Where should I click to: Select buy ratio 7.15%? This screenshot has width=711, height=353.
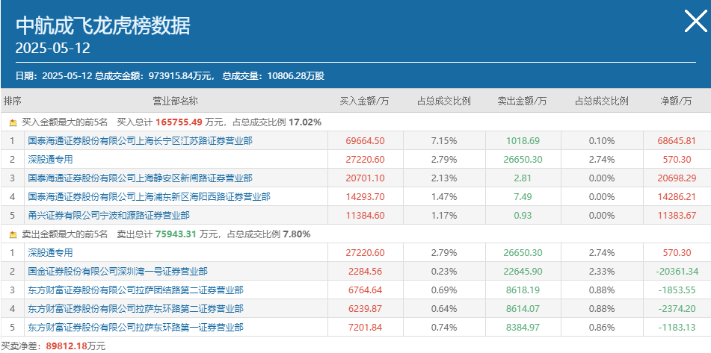coord(444,141)
